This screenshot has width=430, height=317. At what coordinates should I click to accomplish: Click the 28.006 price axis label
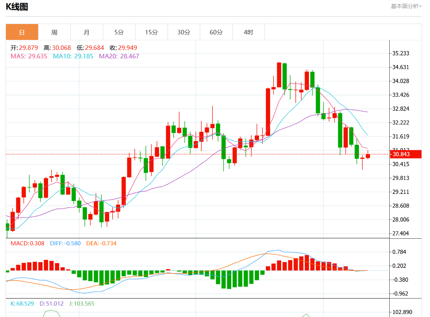[x=401, y=219]
